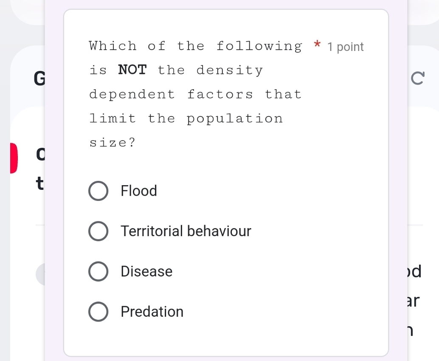The width and height of the screenshot is (439, 361).
Task: Click the refresh icon at top right
Action: tap(417, 78)
